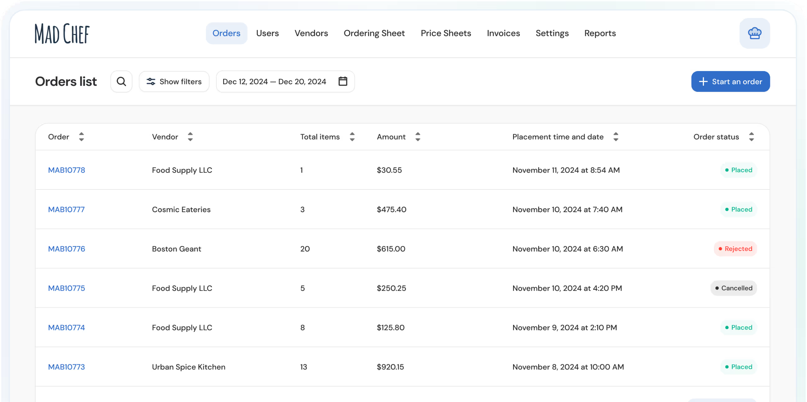Sort by Amount column arrows
Viewport: 807px width, 402px height.
point(417,137)
